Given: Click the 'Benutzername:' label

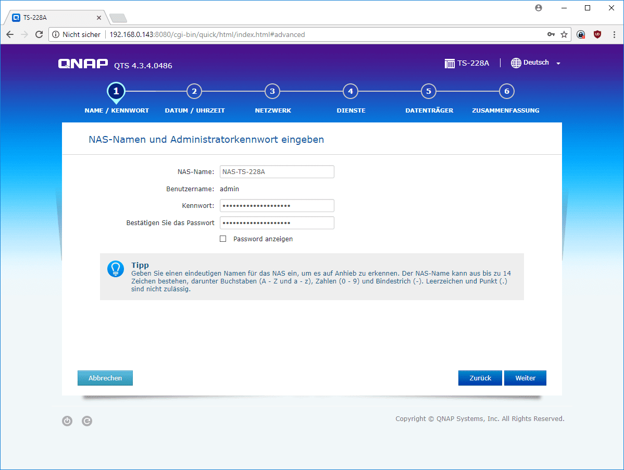Looking at the screenshot, I should pyautogui.click(x=190, y=189).
